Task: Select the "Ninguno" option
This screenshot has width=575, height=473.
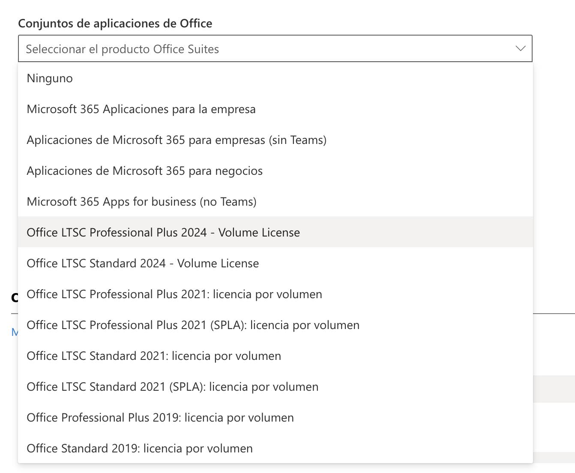Action: tap(50, 78)
